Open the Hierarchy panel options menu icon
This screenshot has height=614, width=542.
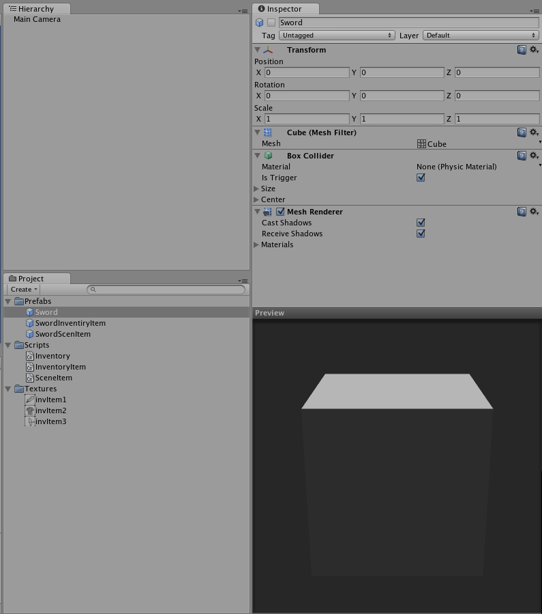pyautogui.click(x=243, y=11)
